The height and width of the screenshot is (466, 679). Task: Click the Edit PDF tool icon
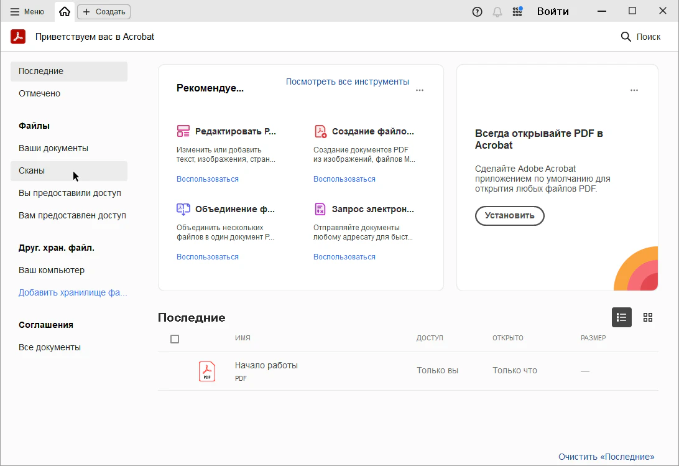click(x=183, y=131)
